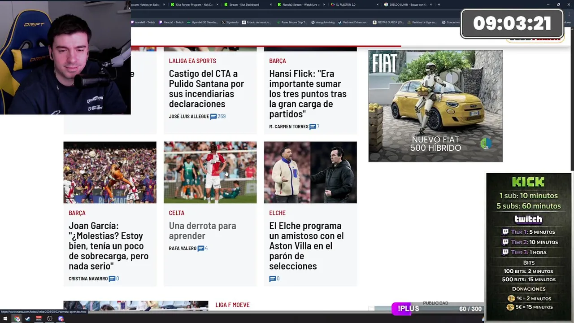Open OBS Studio from taskbar
Image resolution: width=574 pixels, height=323 pixels.
[50, 319]
